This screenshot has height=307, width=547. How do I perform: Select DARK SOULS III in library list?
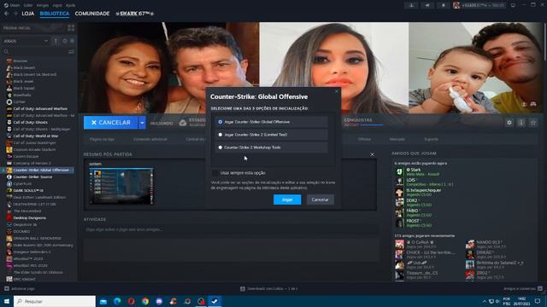[28, 190]
